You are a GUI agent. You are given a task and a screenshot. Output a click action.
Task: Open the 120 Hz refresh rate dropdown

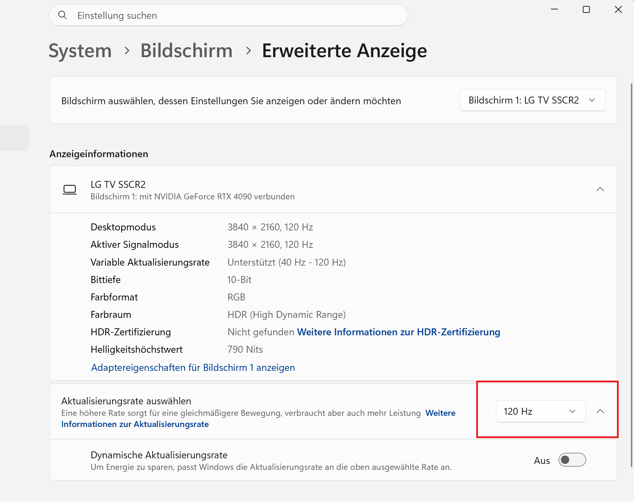(x=541, y=411)
